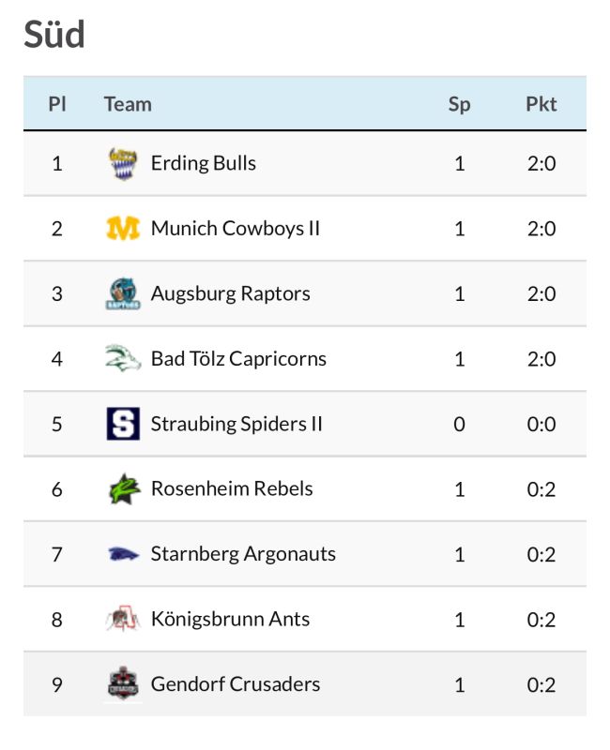Open the Munich Cowboys II team link
This screenshot has height=750, width=610.
[x=236, y=228]
